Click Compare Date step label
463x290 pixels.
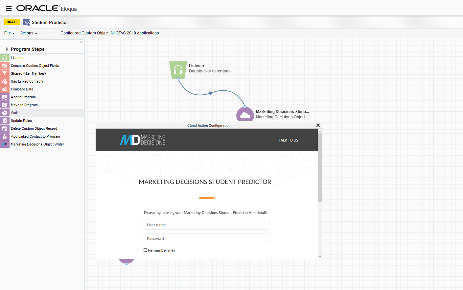tap(22, 89)
